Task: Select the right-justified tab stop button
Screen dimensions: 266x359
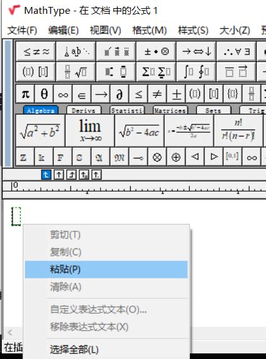Action: tap(72, 175)
